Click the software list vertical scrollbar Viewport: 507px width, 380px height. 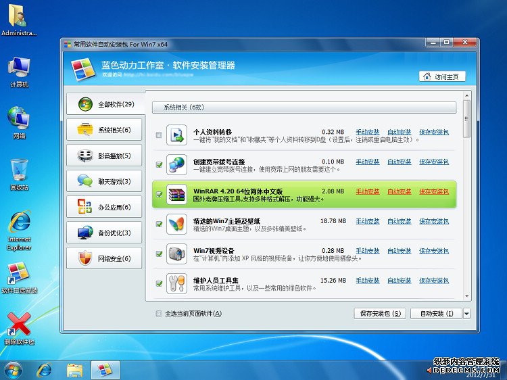(x=466, y=203)
